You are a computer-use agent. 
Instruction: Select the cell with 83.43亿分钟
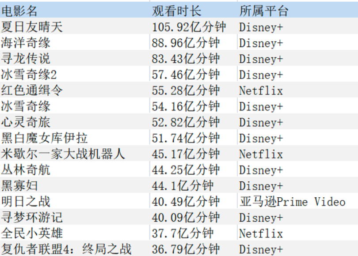(x=186, y=59)
